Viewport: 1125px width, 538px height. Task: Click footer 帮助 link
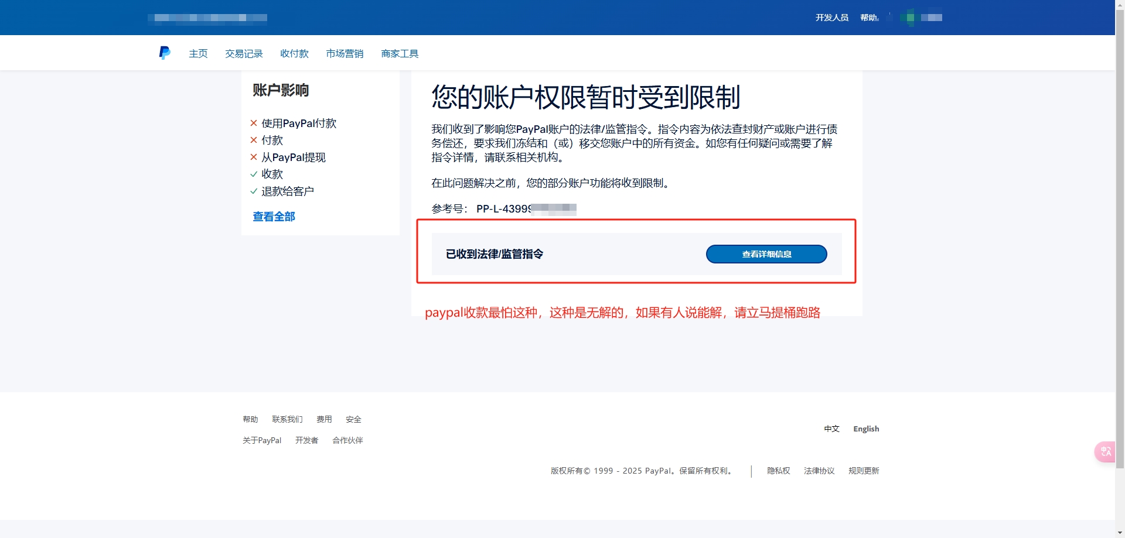click(x=250, y=419)
